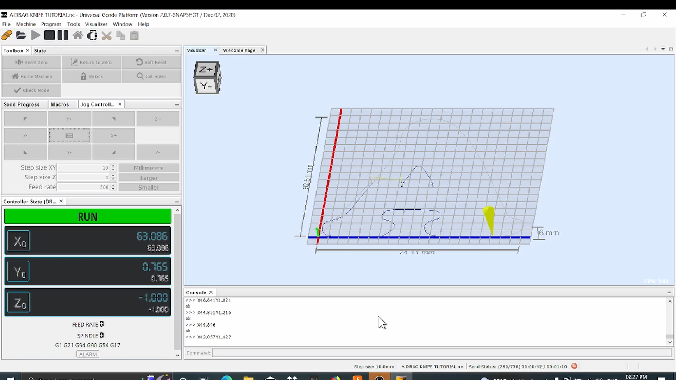Open the visualizer tab list dropdown arrow
The width and height of the screenshot is (676, 380).
(663, 49)
